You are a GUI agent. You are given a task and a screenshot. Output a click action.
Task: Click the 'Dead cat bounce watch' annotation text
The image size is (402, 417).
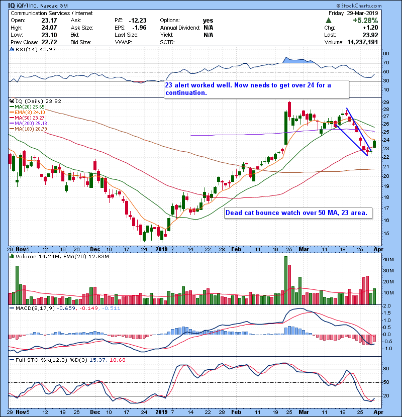(x=296, y=213)
